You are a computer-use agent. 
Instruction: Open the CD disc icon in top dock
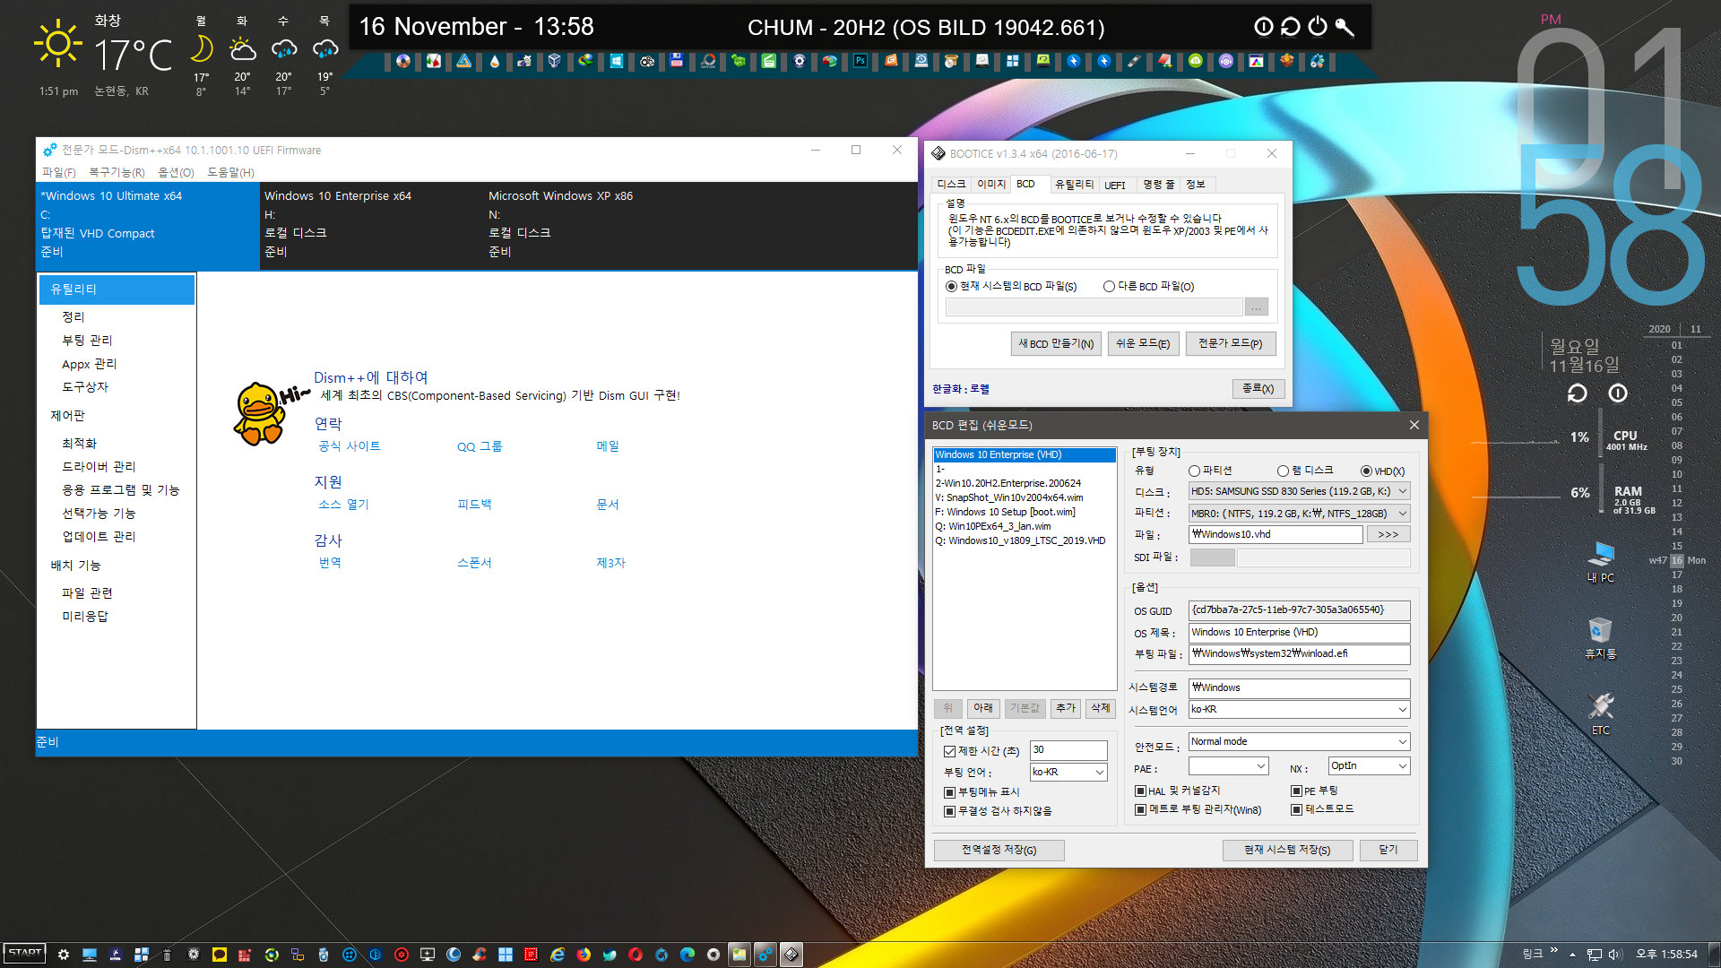[x=403, y=61]
